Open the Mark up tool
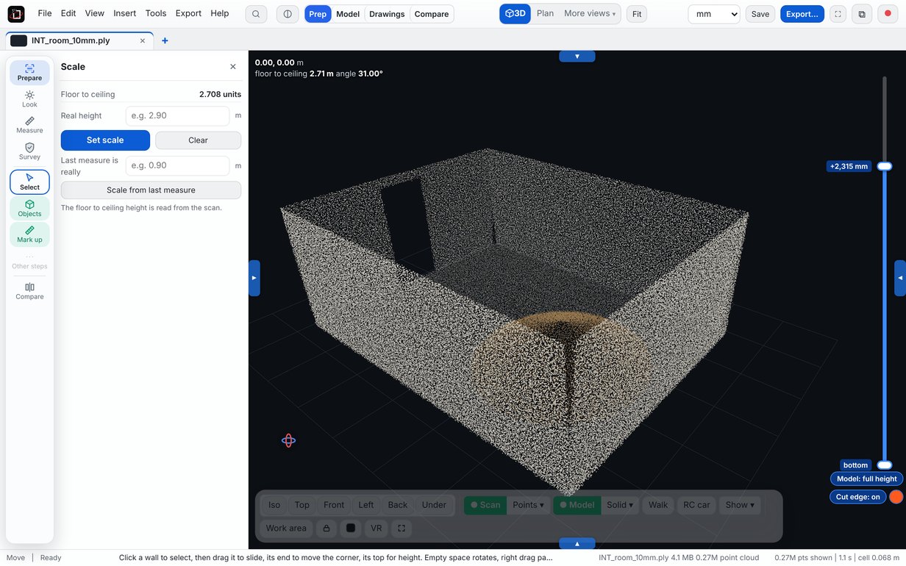The image size is (906, 566). (x=29, y=234)
